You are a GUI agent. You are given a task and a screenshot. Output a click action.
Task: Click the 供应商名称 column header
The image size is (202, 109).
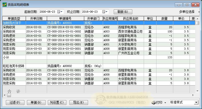click(x=131, y=19)
